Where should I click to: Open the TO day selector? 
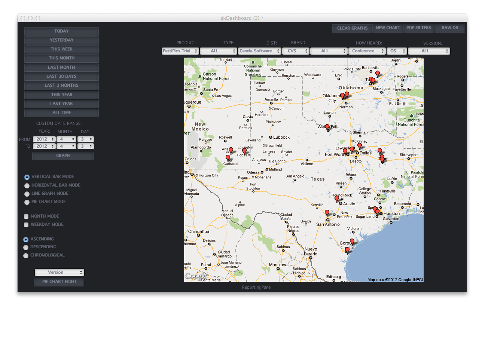(x=85, y=146)
